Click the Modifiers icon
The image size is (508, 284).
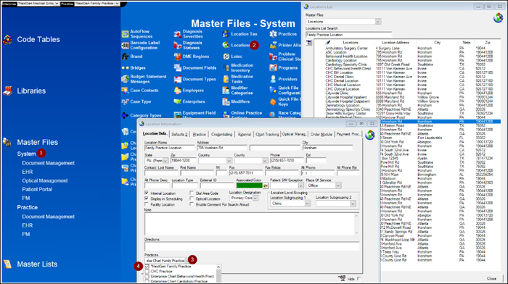[226, 101]
